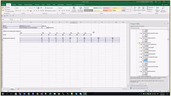Image resolution: width=171 pixels, height=96 pixels.
Task: Collapse VerificacionesQuinquenales tree node
Action: [140, 54]
